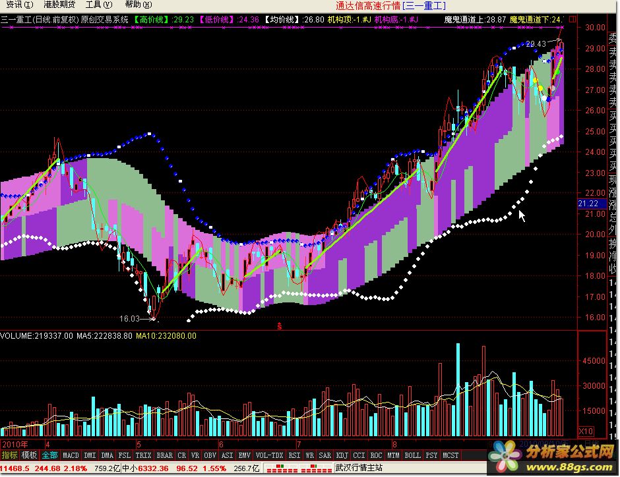The height and width of the screenshot is (477, 620).
Task: Select the VOL-TDX indicator tab
Action: click(x=269, y=455)
